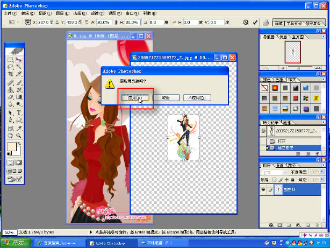Viewport: 330px width, 248px height.
Task: Click new snapshot camera icon in History panel
Action: click(308, 154)
